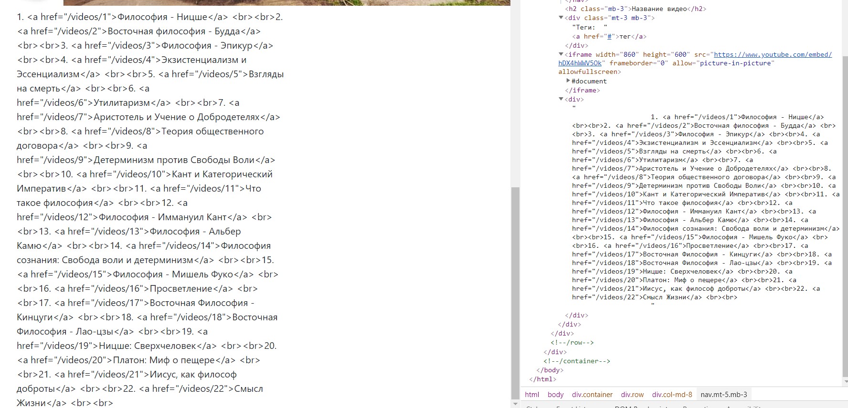The image size is (848, 408).
Task: Click the allowfullscreen attribute
Action: click(x=588, y=71)
